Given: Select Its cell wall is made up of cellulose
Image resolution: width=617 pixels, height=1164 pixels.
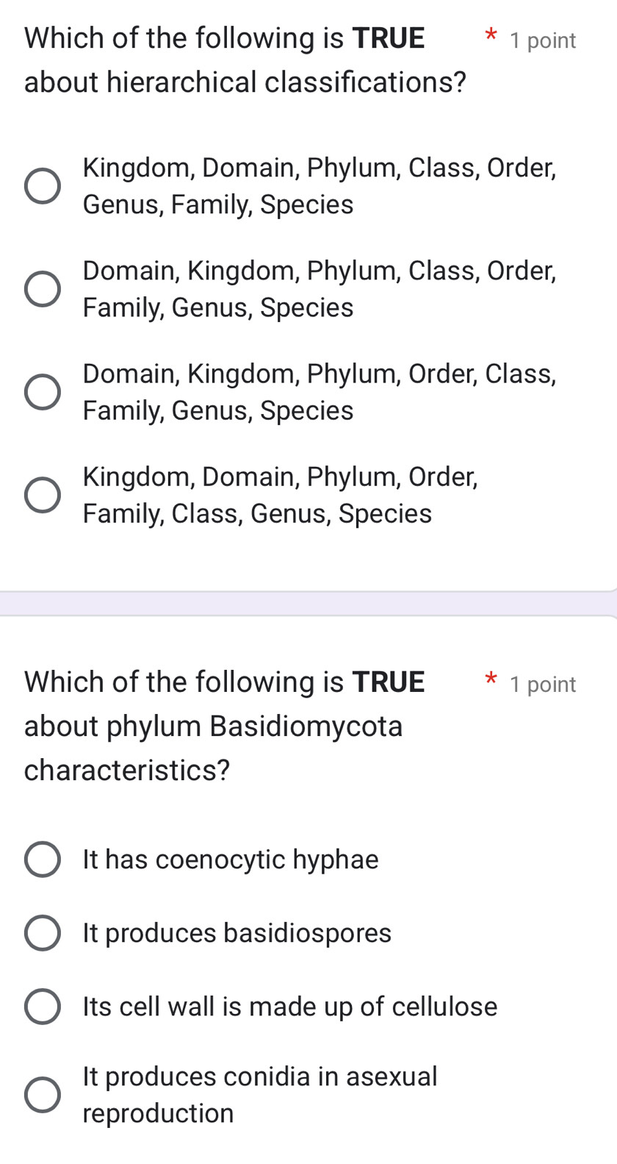Looking at the screenshot, I should pyautogui.click(x=290, y=1006).
